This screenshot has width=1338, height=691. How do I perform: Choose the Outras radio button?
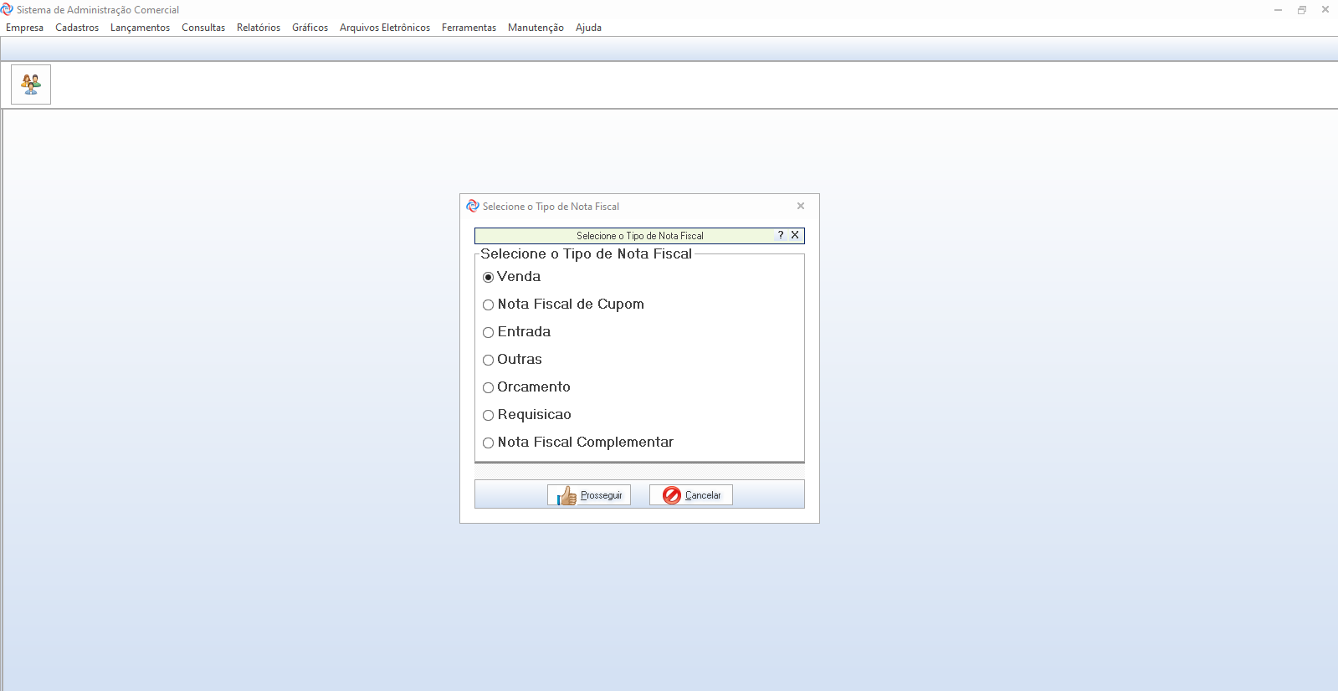coord(489,360)
